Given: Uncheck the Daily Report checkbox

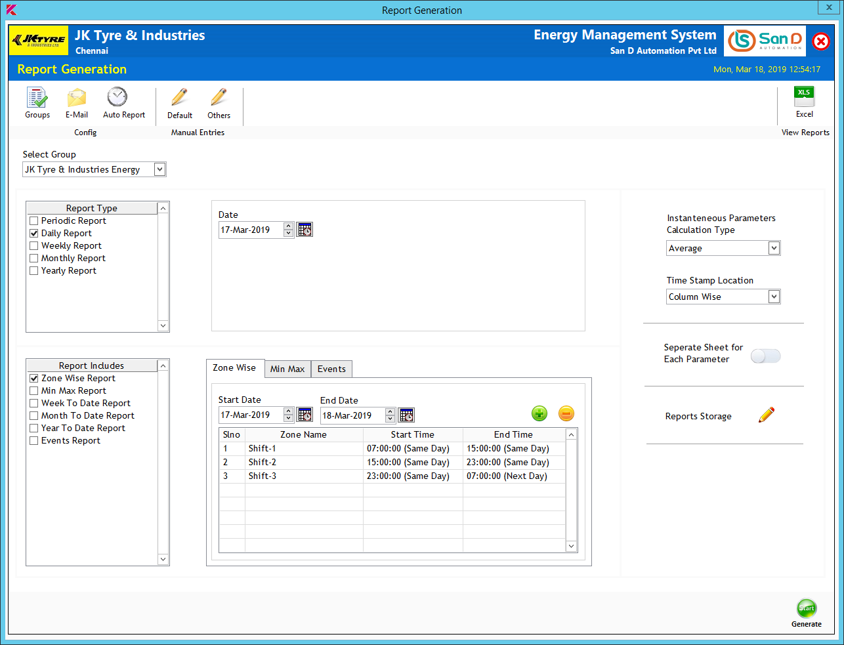Looking at the screenshot, I should tap(34, 234).
